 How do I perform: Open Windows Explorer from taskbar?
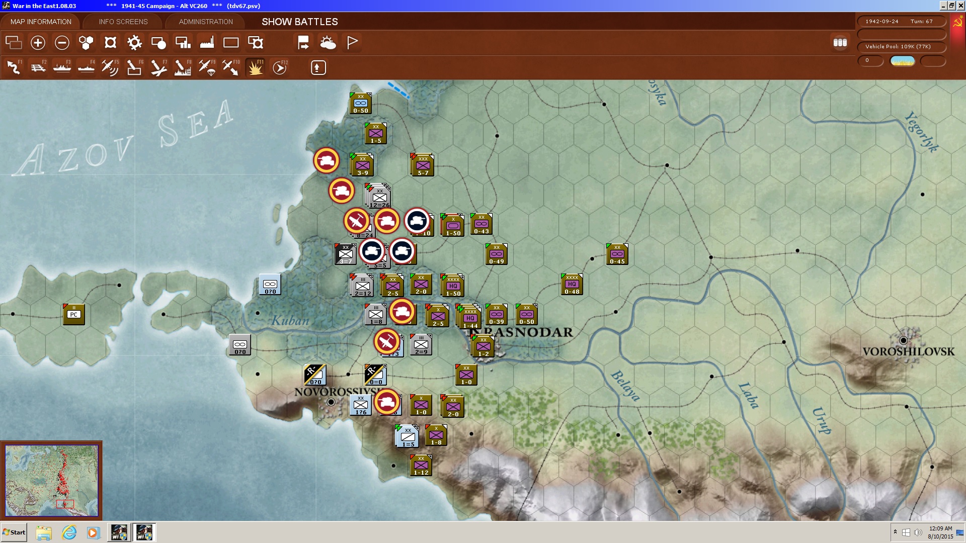44,532
